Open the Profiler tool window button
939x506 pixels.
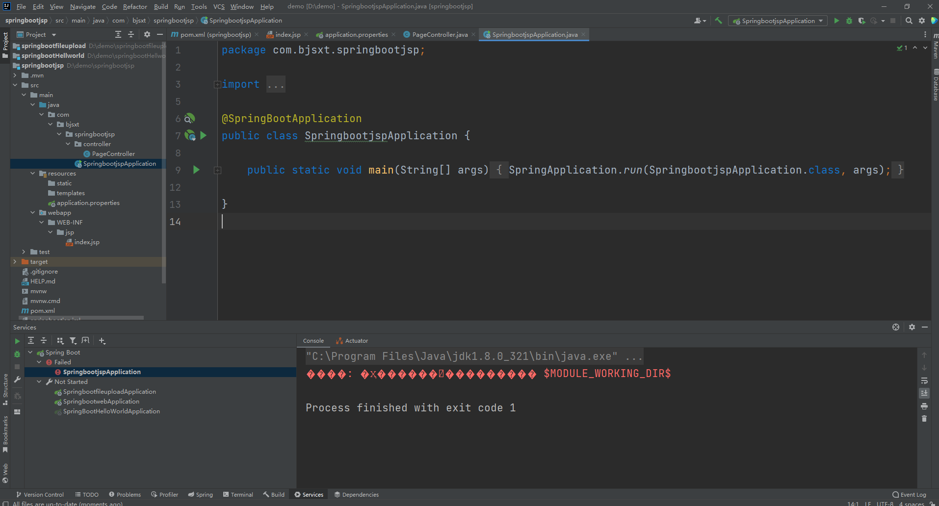[164, 494]
